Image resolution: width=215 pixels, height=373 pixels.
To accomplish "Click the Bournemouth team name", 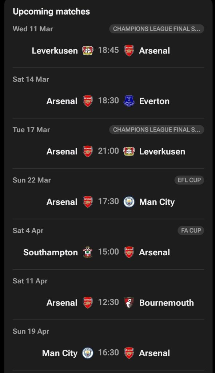I will click(167, 302).
